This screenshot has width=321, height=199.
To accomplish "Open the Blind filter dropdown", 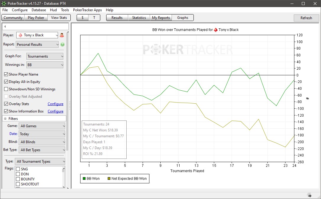I will 42,142.
